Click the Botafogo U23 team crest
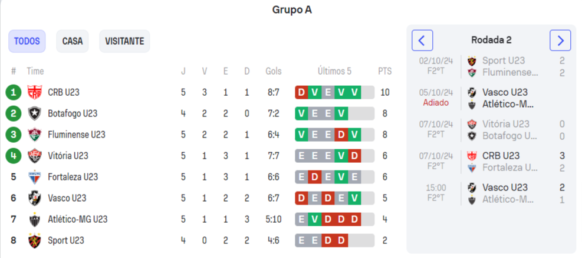This screenshot has height=258, width=582. point(34,113)
